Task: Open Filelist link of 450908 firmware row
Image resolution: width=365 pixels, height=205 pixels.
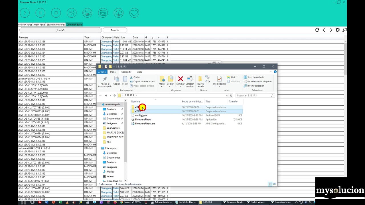Action: click(x=116, y=196)
